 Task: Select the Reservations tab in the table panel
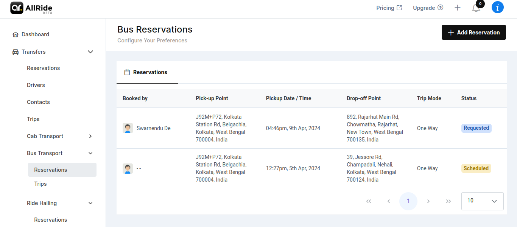pyautogui.click(x=147, y=72)
